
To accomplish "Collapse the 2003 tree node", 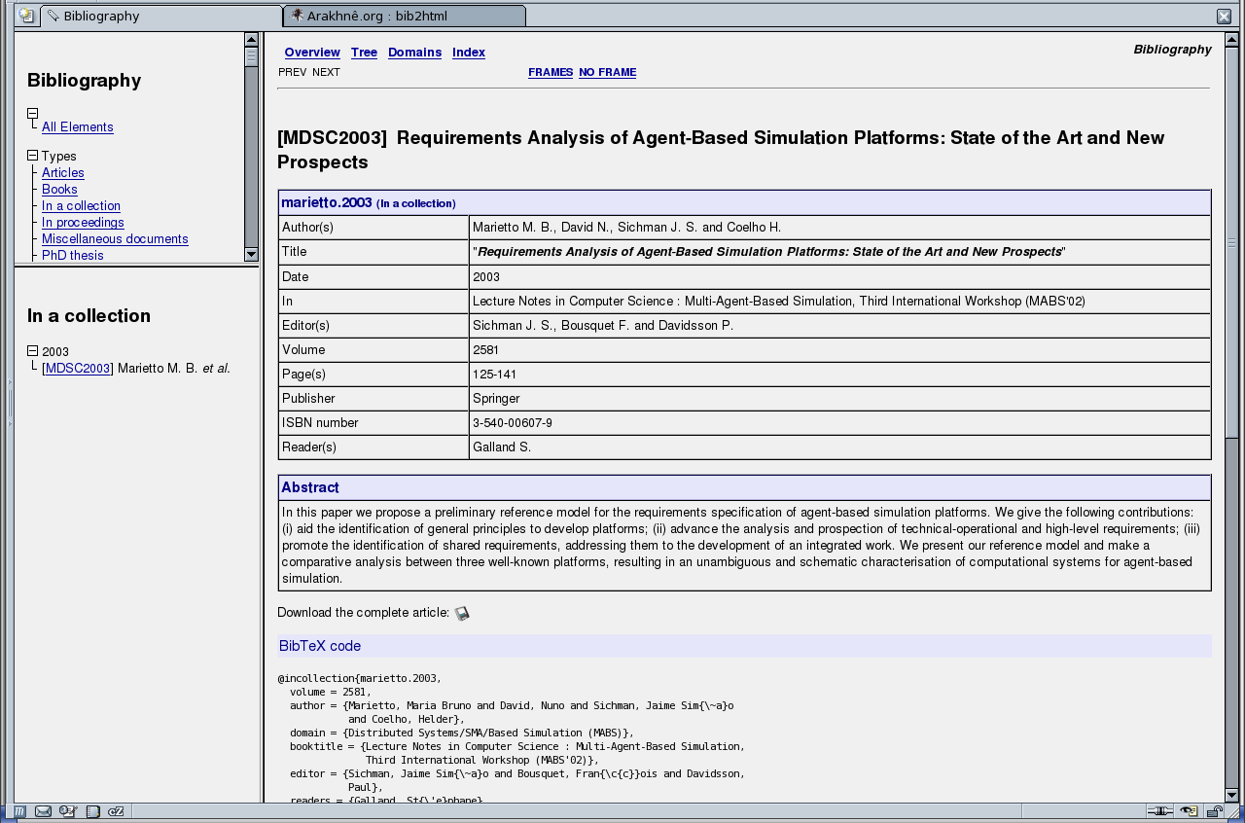I will click(32, 351).
